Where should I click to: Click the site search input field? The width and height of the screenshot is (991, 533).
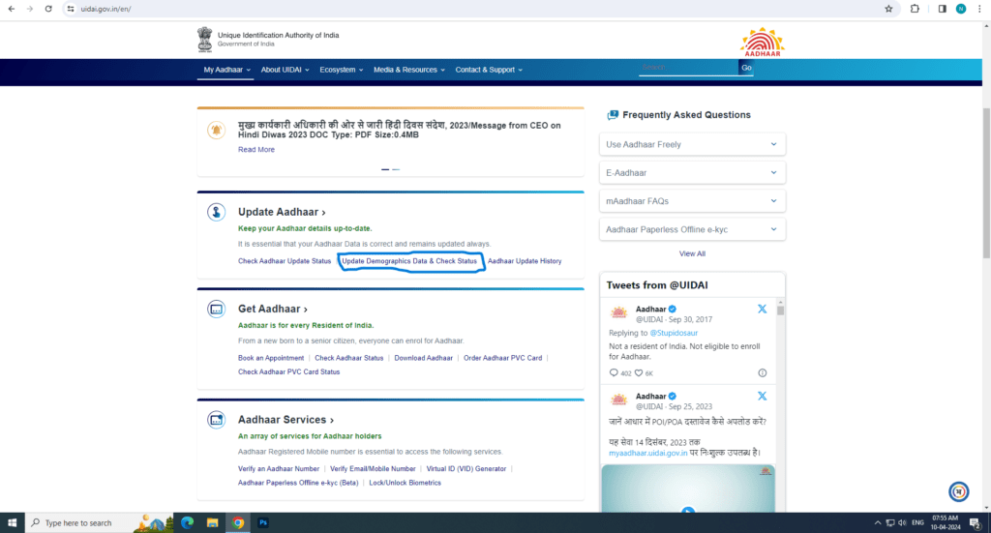[x=688, y=68]
